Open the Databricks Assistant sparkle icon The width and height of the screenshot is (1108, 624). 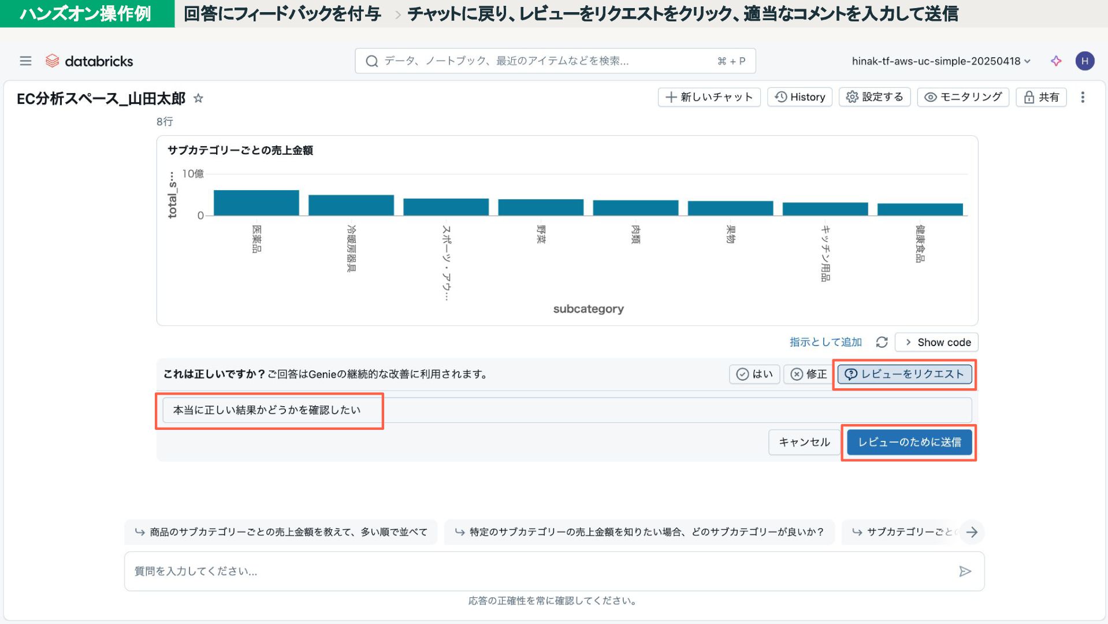pos(1056,61)
